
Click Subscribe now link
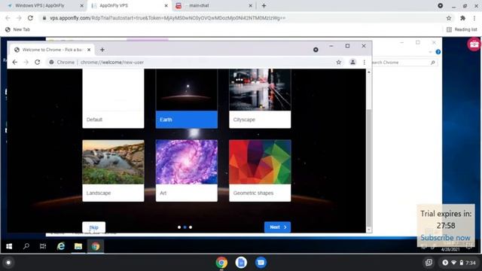[445, 238]
